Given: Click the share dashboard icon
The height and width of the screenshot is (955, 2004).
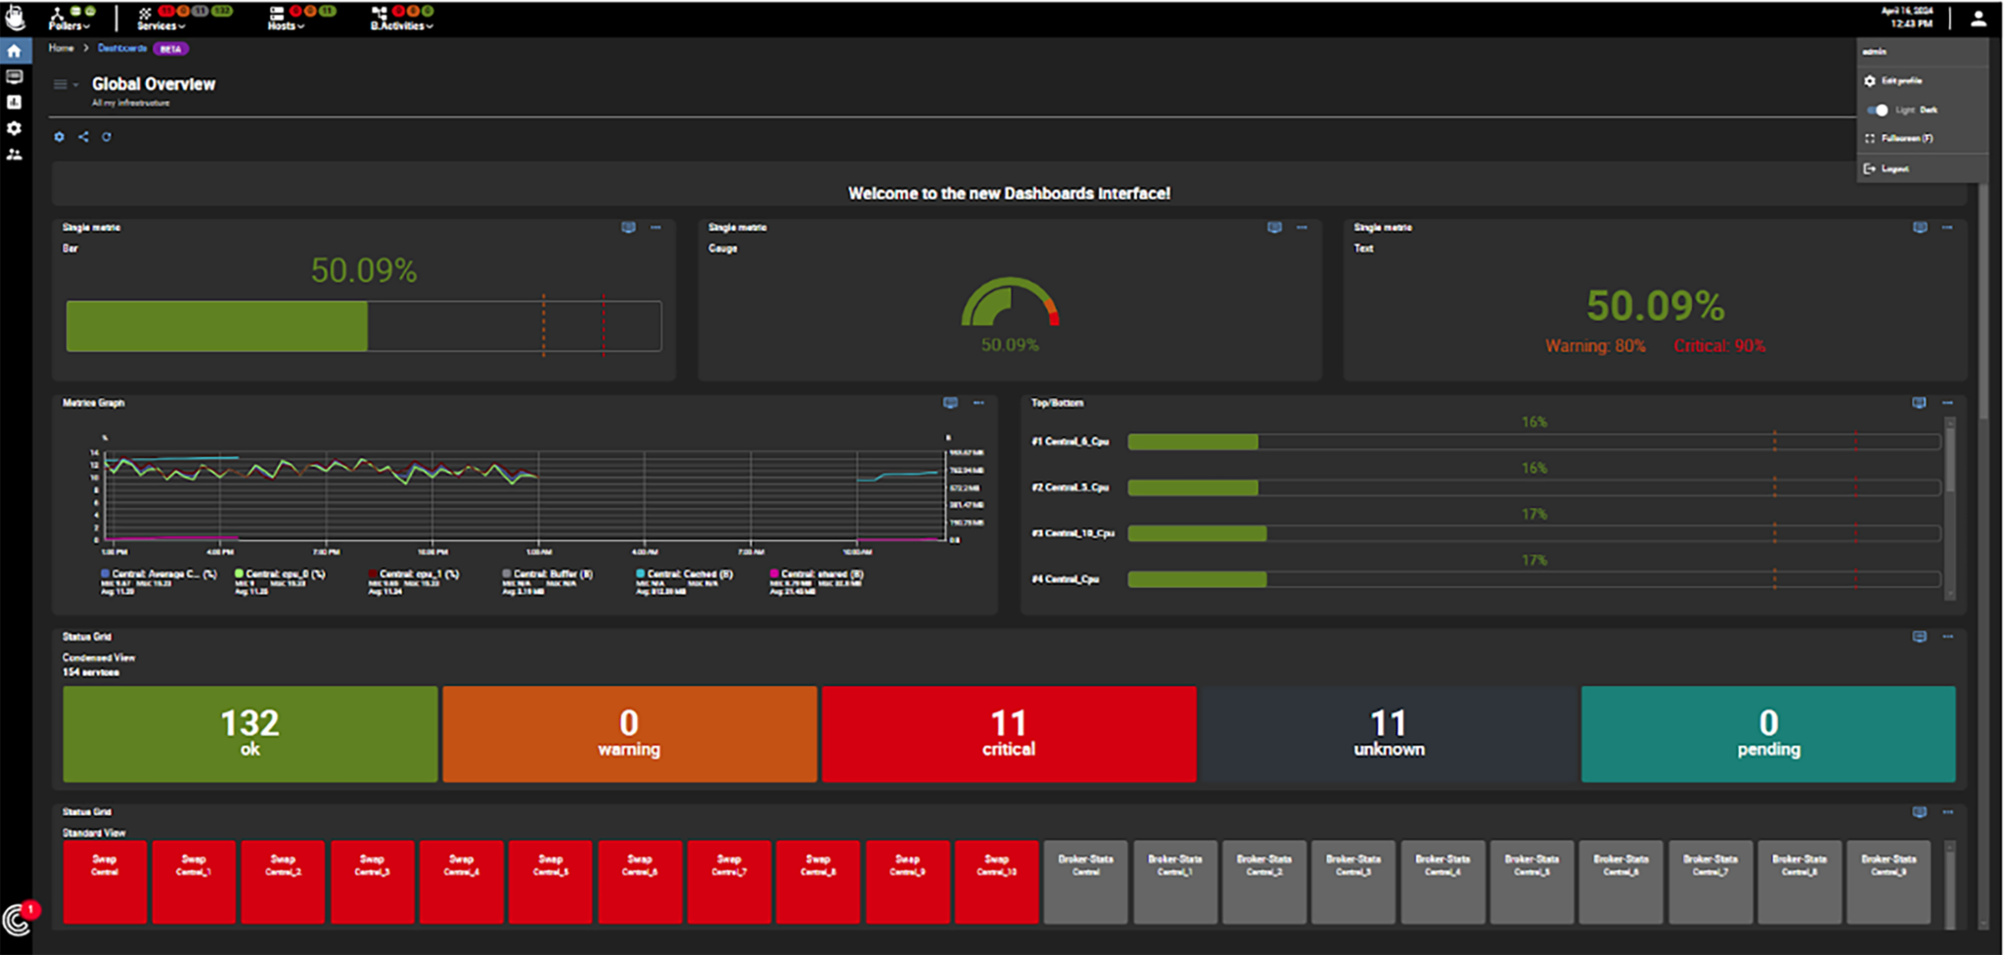Looking at the screenshot, I should 83,137.
